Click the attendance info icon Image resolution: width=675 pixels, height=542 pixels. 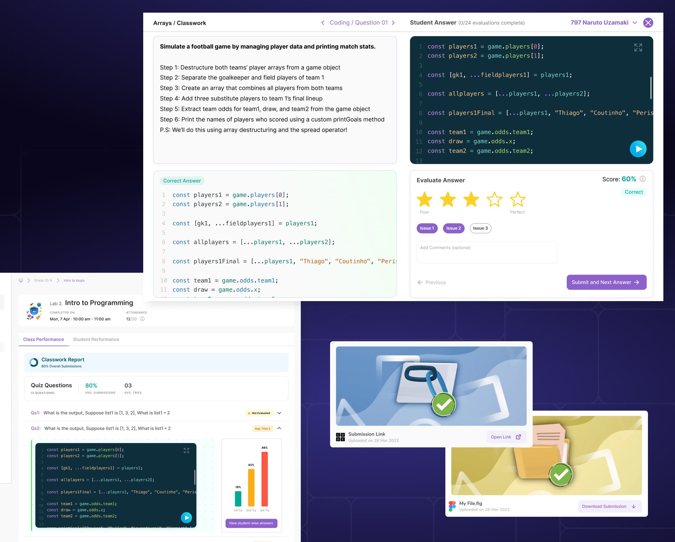click(x=142, y=319)
